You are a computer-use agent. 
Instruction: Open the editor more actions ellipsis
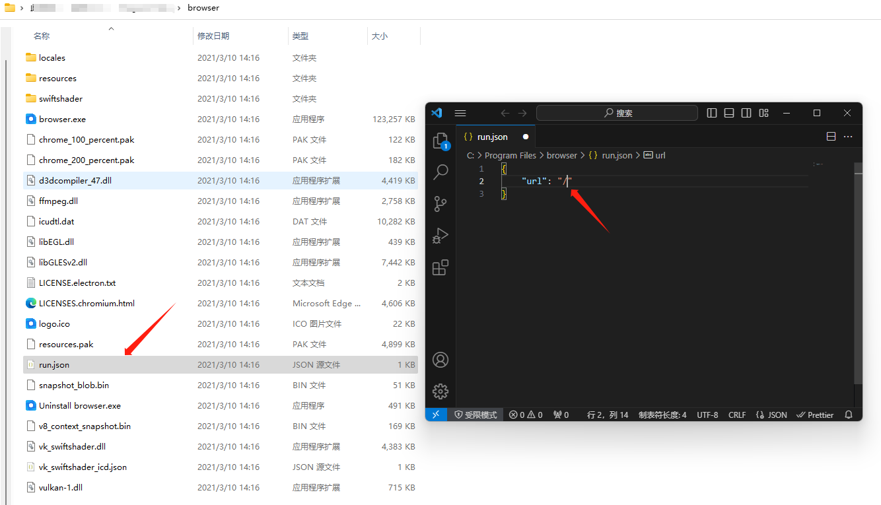(849, 137)
